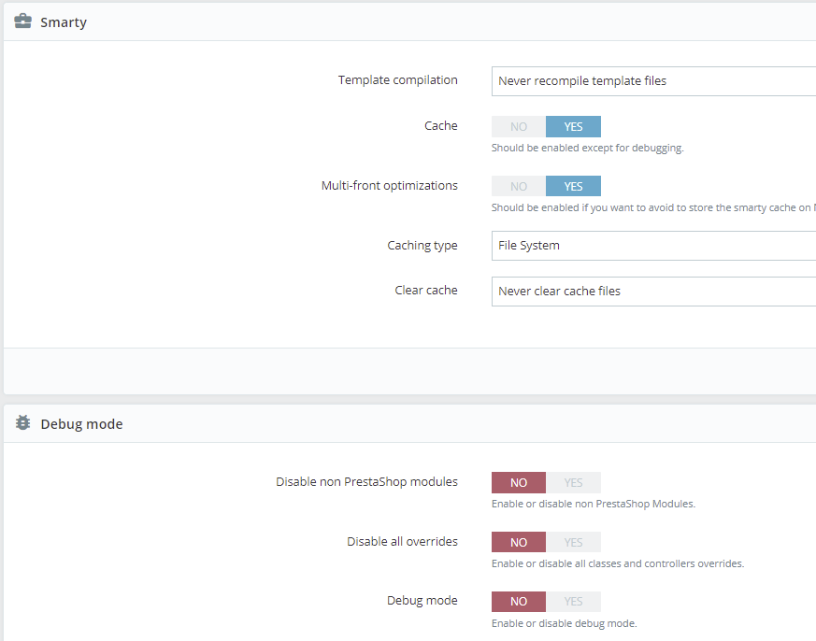The image size is (816, 641).
Task: Click the Smarty panel heading
Action: (x=64, y=21)
